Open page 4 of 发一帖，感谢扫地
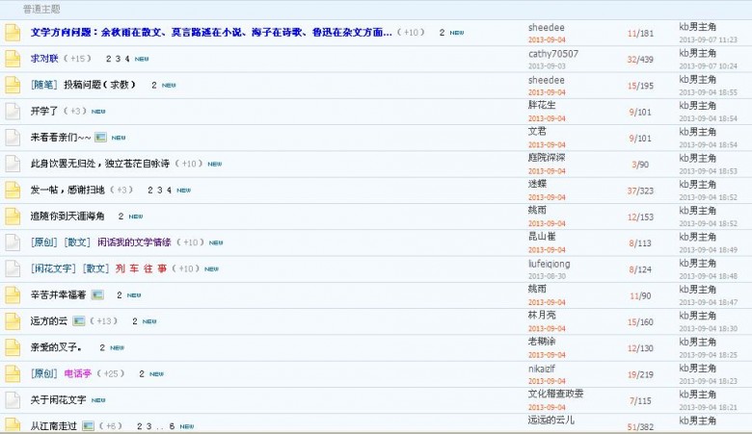The image size is (752, 434). tap(169, 190)
